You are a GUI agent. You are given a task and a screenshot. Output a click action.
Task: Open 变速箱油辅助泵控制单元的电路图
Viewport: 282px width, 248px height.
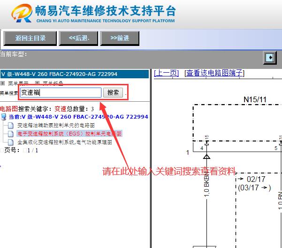[x=56, y=126]
